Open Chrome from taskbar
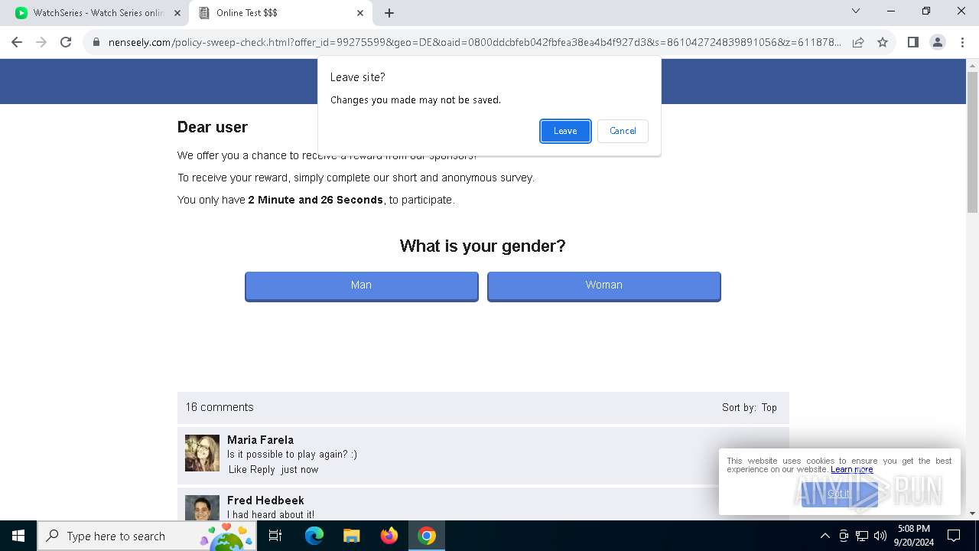Screen dimensions: 979x551 pyautogui.click(x=427, y=536)
